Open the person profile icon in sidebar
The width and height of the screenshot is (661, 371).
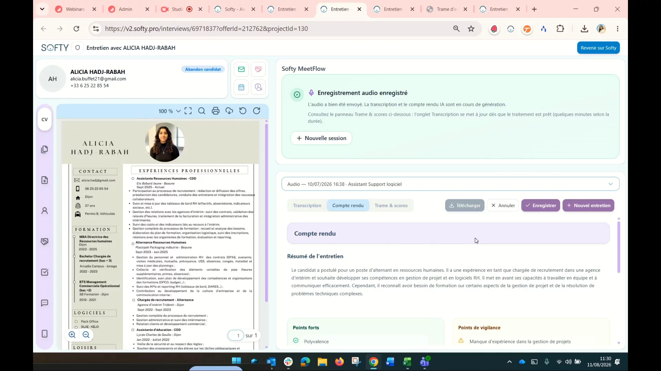tap(45, 211)
